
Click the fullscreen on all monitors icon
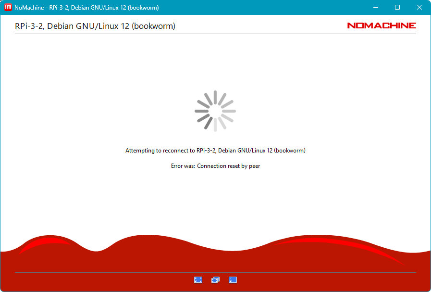click(215, 280)
